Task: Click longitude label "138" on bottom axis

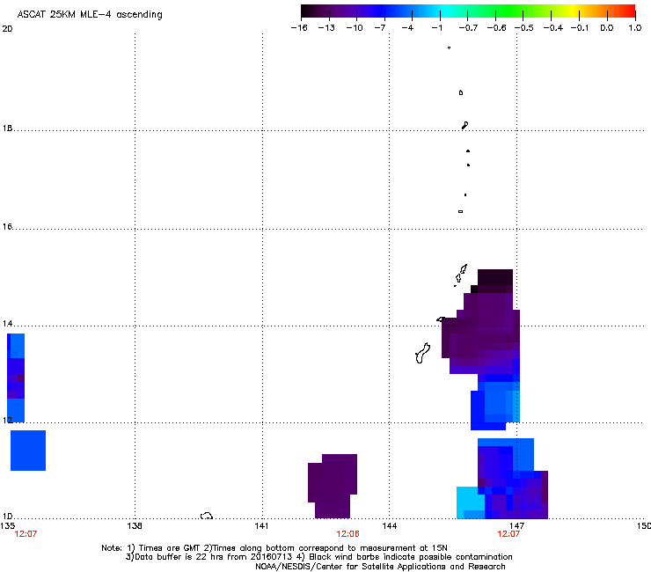Action: 135,525
